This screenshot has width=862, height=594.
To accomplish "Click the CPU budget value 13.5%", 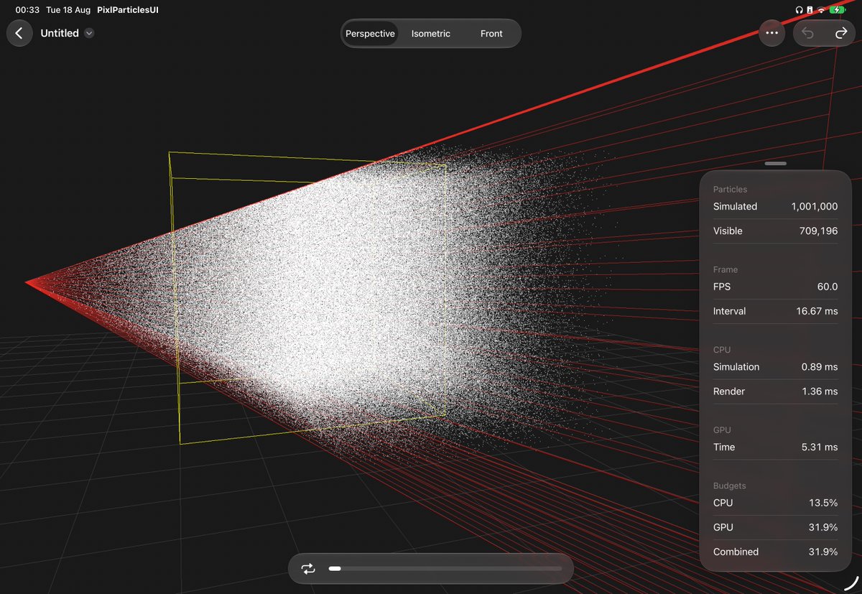I will point(823,503).
